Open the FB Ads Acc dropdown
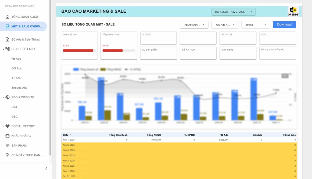Viewport: 322px width, 179px height. tap(194, 24)
